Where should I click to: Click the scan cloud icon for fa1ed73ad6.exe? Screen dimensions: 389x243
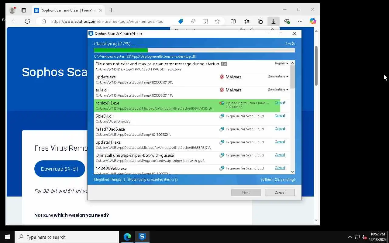coord(222,129)
